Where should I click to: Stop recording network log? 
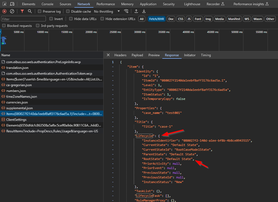pyautogui.click(x=4, y=11)
